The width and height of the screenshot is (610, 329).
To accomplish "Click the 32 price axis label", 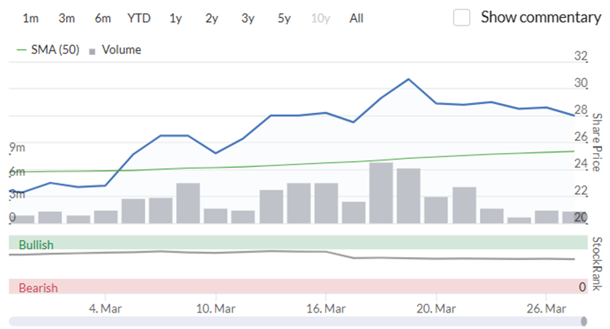I will pyautogui.click(x=581, y=56).
